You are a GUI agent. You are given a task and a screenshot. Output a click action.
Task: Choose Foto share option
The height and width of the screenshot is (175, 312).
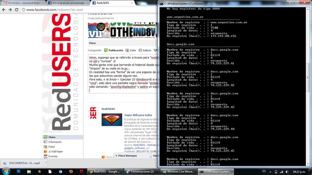(x=131, y=51)
